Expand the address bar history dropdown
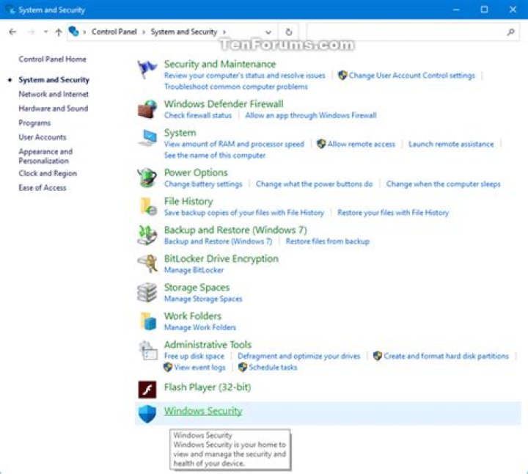This screenshot has width=528, height=474. [268, 32]
